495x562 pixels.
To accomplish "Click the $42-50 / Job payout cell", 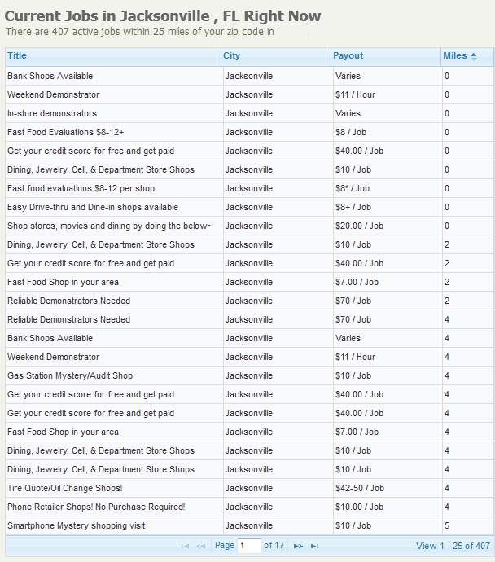I will tap(360, 488).
